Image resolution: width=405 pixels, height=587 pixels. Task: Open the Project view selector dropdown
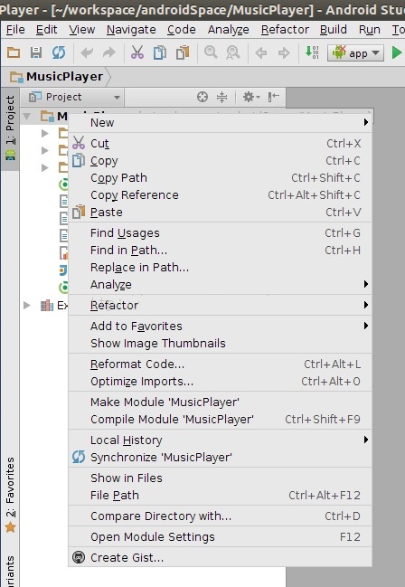tap(74, 97)
